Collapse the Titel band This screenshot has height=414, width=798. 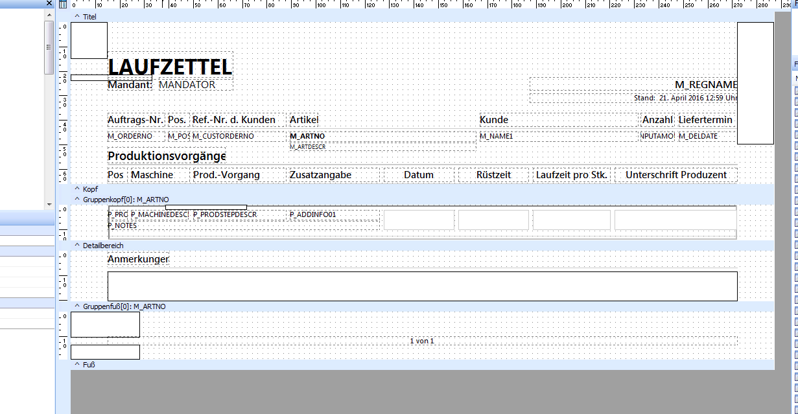click(77, 16)
